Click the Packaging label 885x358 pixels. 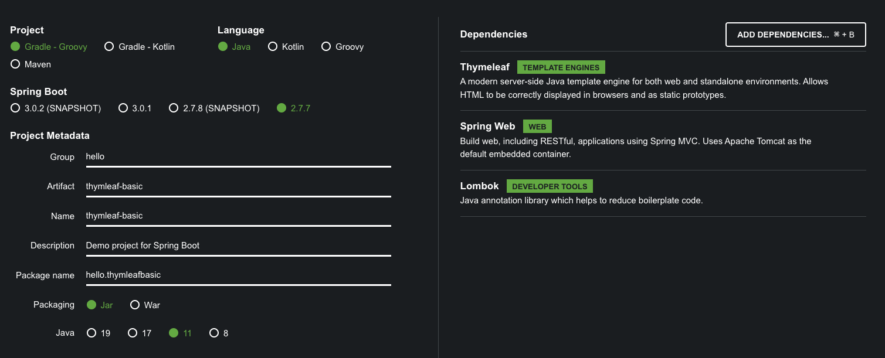point(54,305)
